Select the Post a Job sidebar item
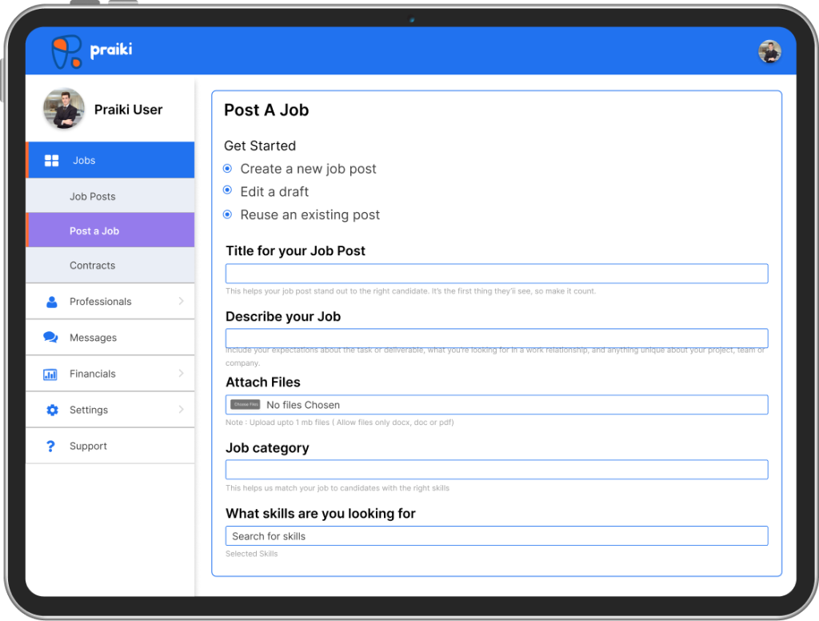This screenshot has height=621, width=819. click(x=110, y=230)
